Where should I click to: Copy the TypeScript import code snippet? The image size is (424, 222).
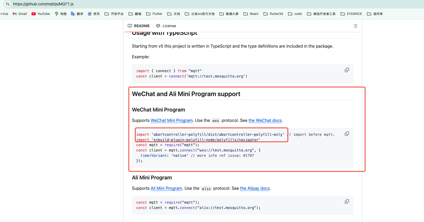[347, 70]
